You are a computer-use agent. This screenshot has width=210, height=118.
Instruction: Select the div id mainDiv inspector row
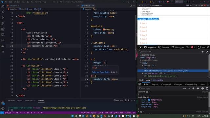click(173, 71)
